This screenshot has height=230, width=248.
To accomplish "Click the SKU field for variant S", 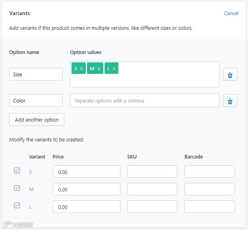I will pos(152,172).
